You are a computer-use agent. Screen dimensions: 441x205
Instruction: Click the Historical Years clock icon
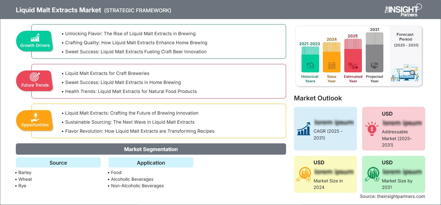[x=310, y=66]
